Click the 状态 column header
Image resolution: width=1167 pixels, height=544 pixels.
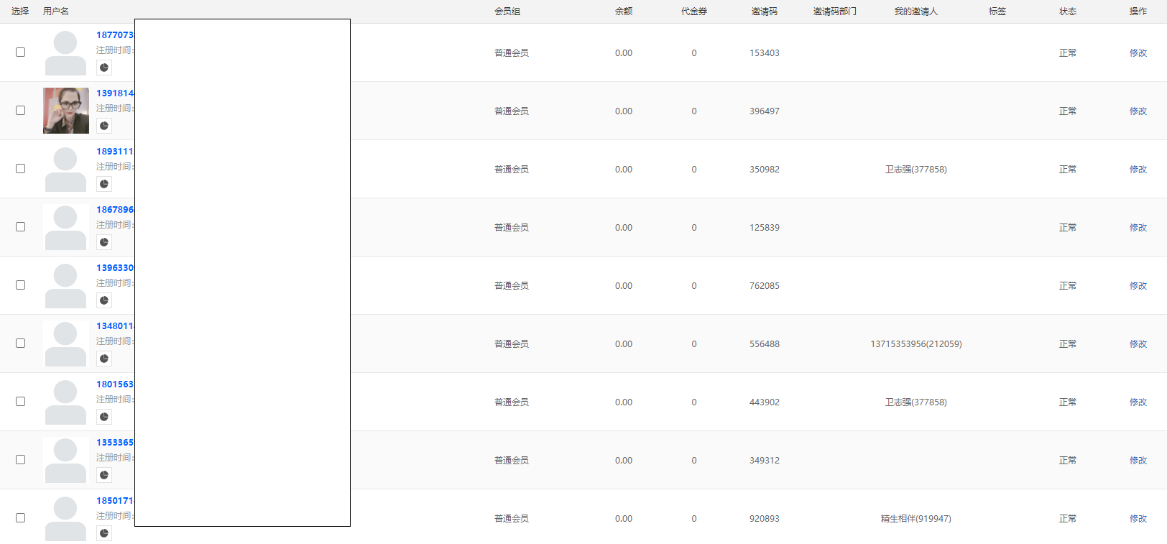coord(1068,11)
